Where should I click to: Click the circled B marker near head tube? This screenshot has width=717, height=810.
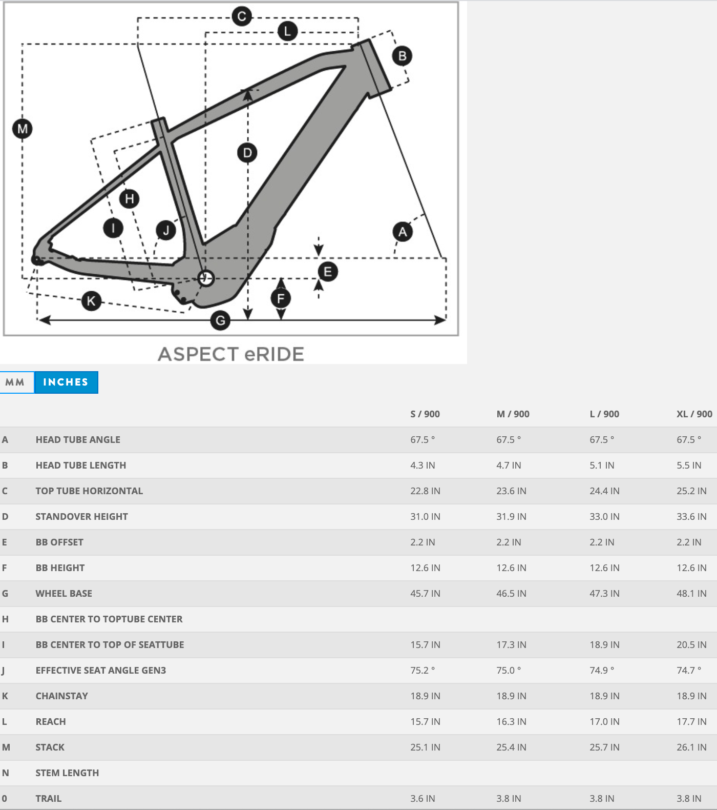pos(402,56)
